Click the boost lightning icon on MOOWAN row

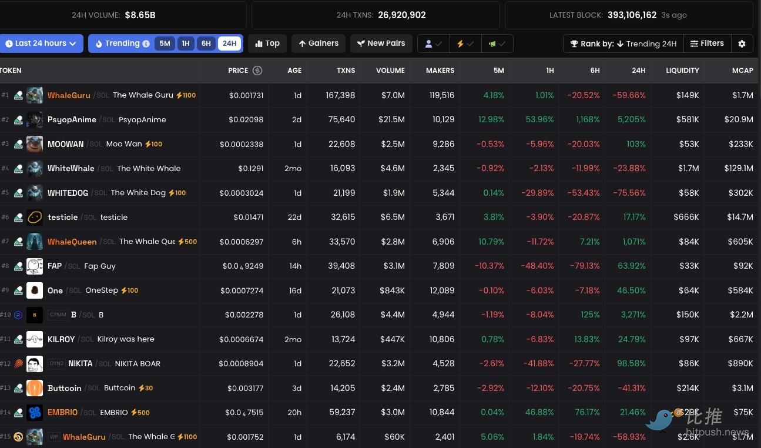tap(148, 144)
